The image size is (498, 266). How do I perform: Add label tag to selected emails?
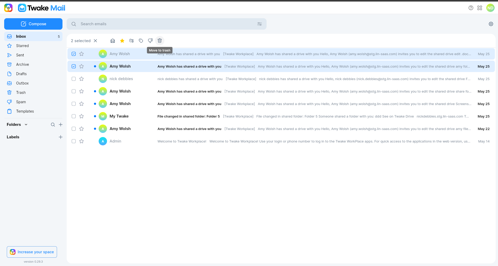[141, 41]
